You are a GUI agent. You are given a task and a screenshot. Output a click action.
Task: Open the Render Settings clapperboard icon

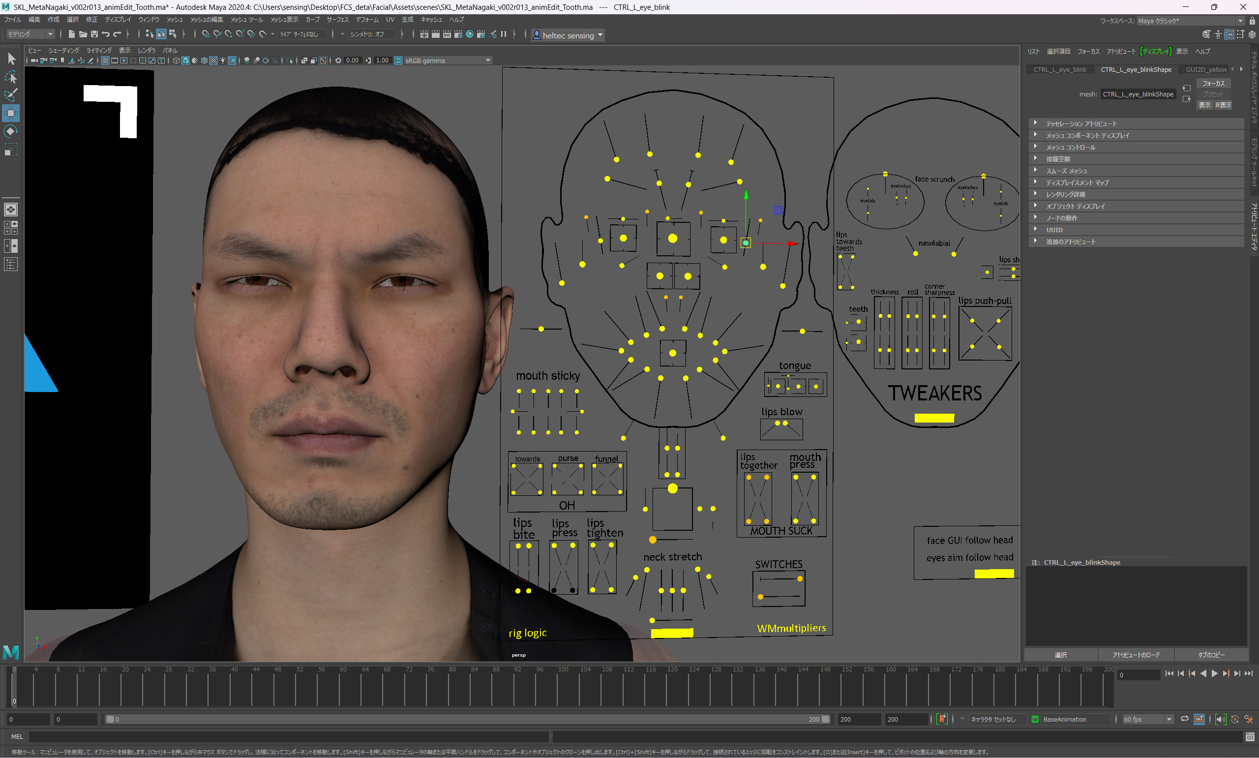coord(458,34)
